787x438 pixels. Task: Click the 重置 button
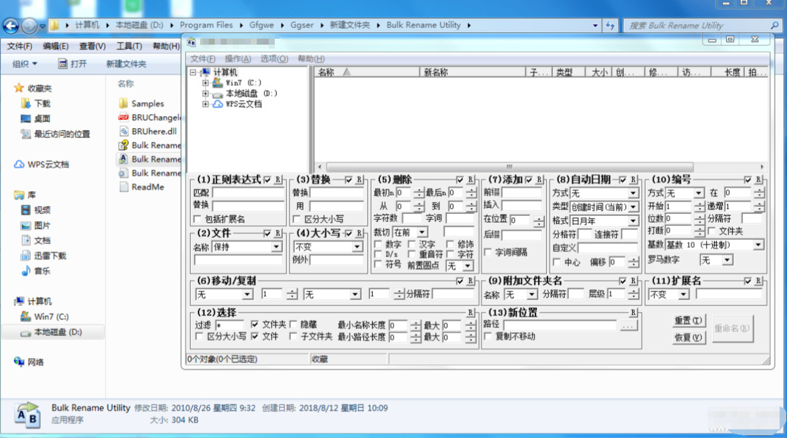688,321
